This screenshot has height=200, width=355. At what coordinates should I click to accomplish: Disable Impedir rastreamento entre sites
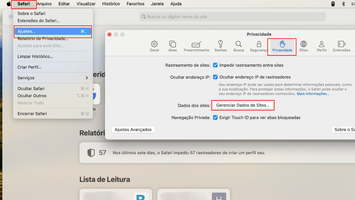(x=215, y=65)
